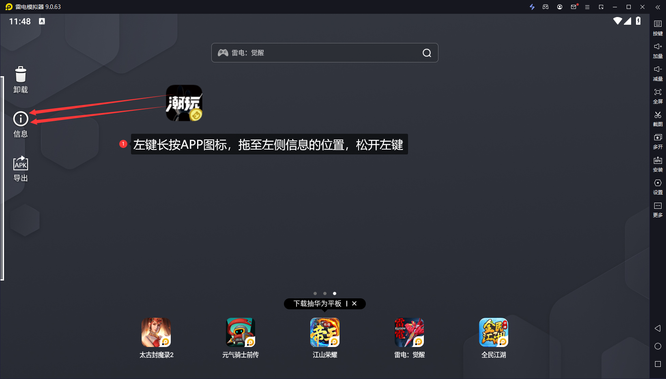Open 按键 keyboard mapping tool

tap(658, 28)
